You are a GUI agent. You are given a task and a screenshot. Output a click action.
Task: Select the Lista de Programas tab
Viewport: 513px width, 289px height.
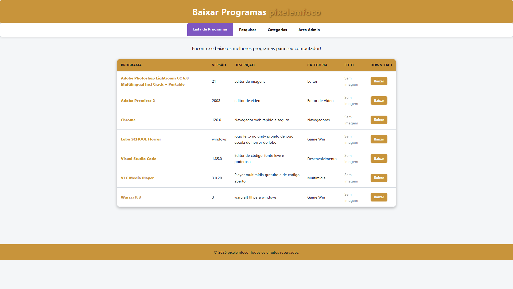pyautogui.click(x=210, y=29)
